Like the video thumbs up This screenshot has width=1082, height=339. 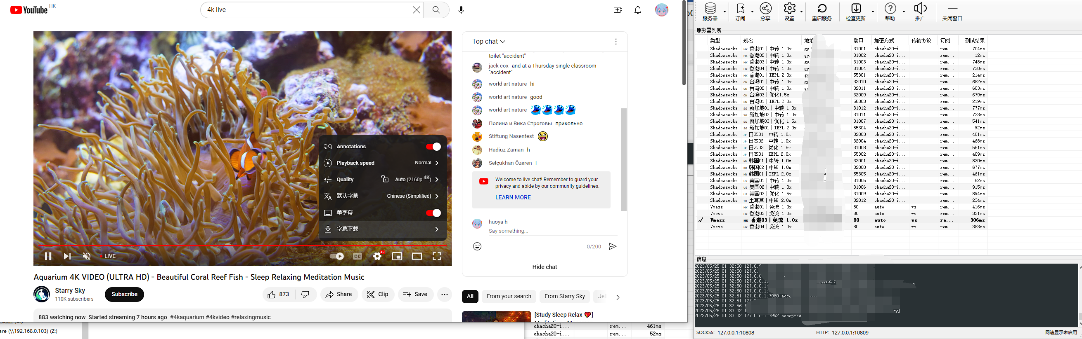pos(279,295)
